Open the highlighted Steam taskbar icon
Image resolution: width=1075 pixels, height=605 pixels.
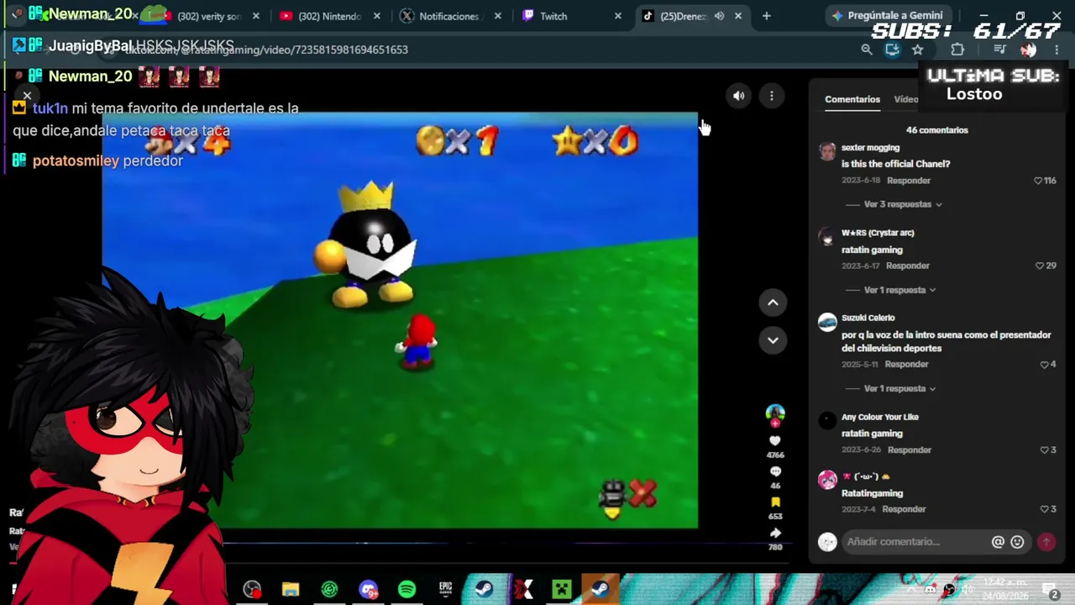pos(600,590)
